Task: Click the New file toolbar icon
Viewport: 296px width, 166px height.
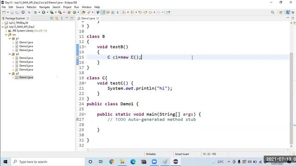Action: coord(4,12)
